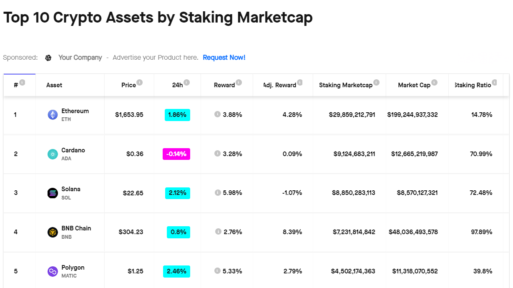The image size is (513, 288).
Task: Click Cardano's magenta -0.14% change badge
Action: coord(176,154)
